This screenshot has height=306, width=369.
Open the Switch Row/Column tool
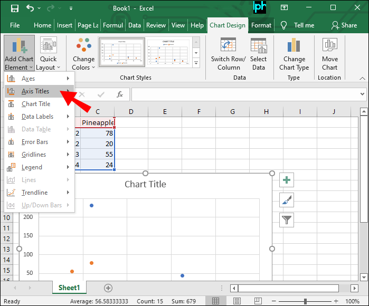pos(229,54)
